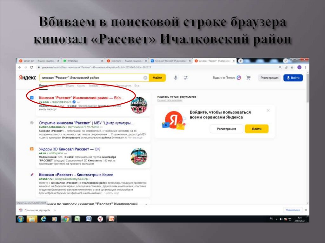The image size is (325, 243).
Task: Select Карты search category
Action: (81, 86)
